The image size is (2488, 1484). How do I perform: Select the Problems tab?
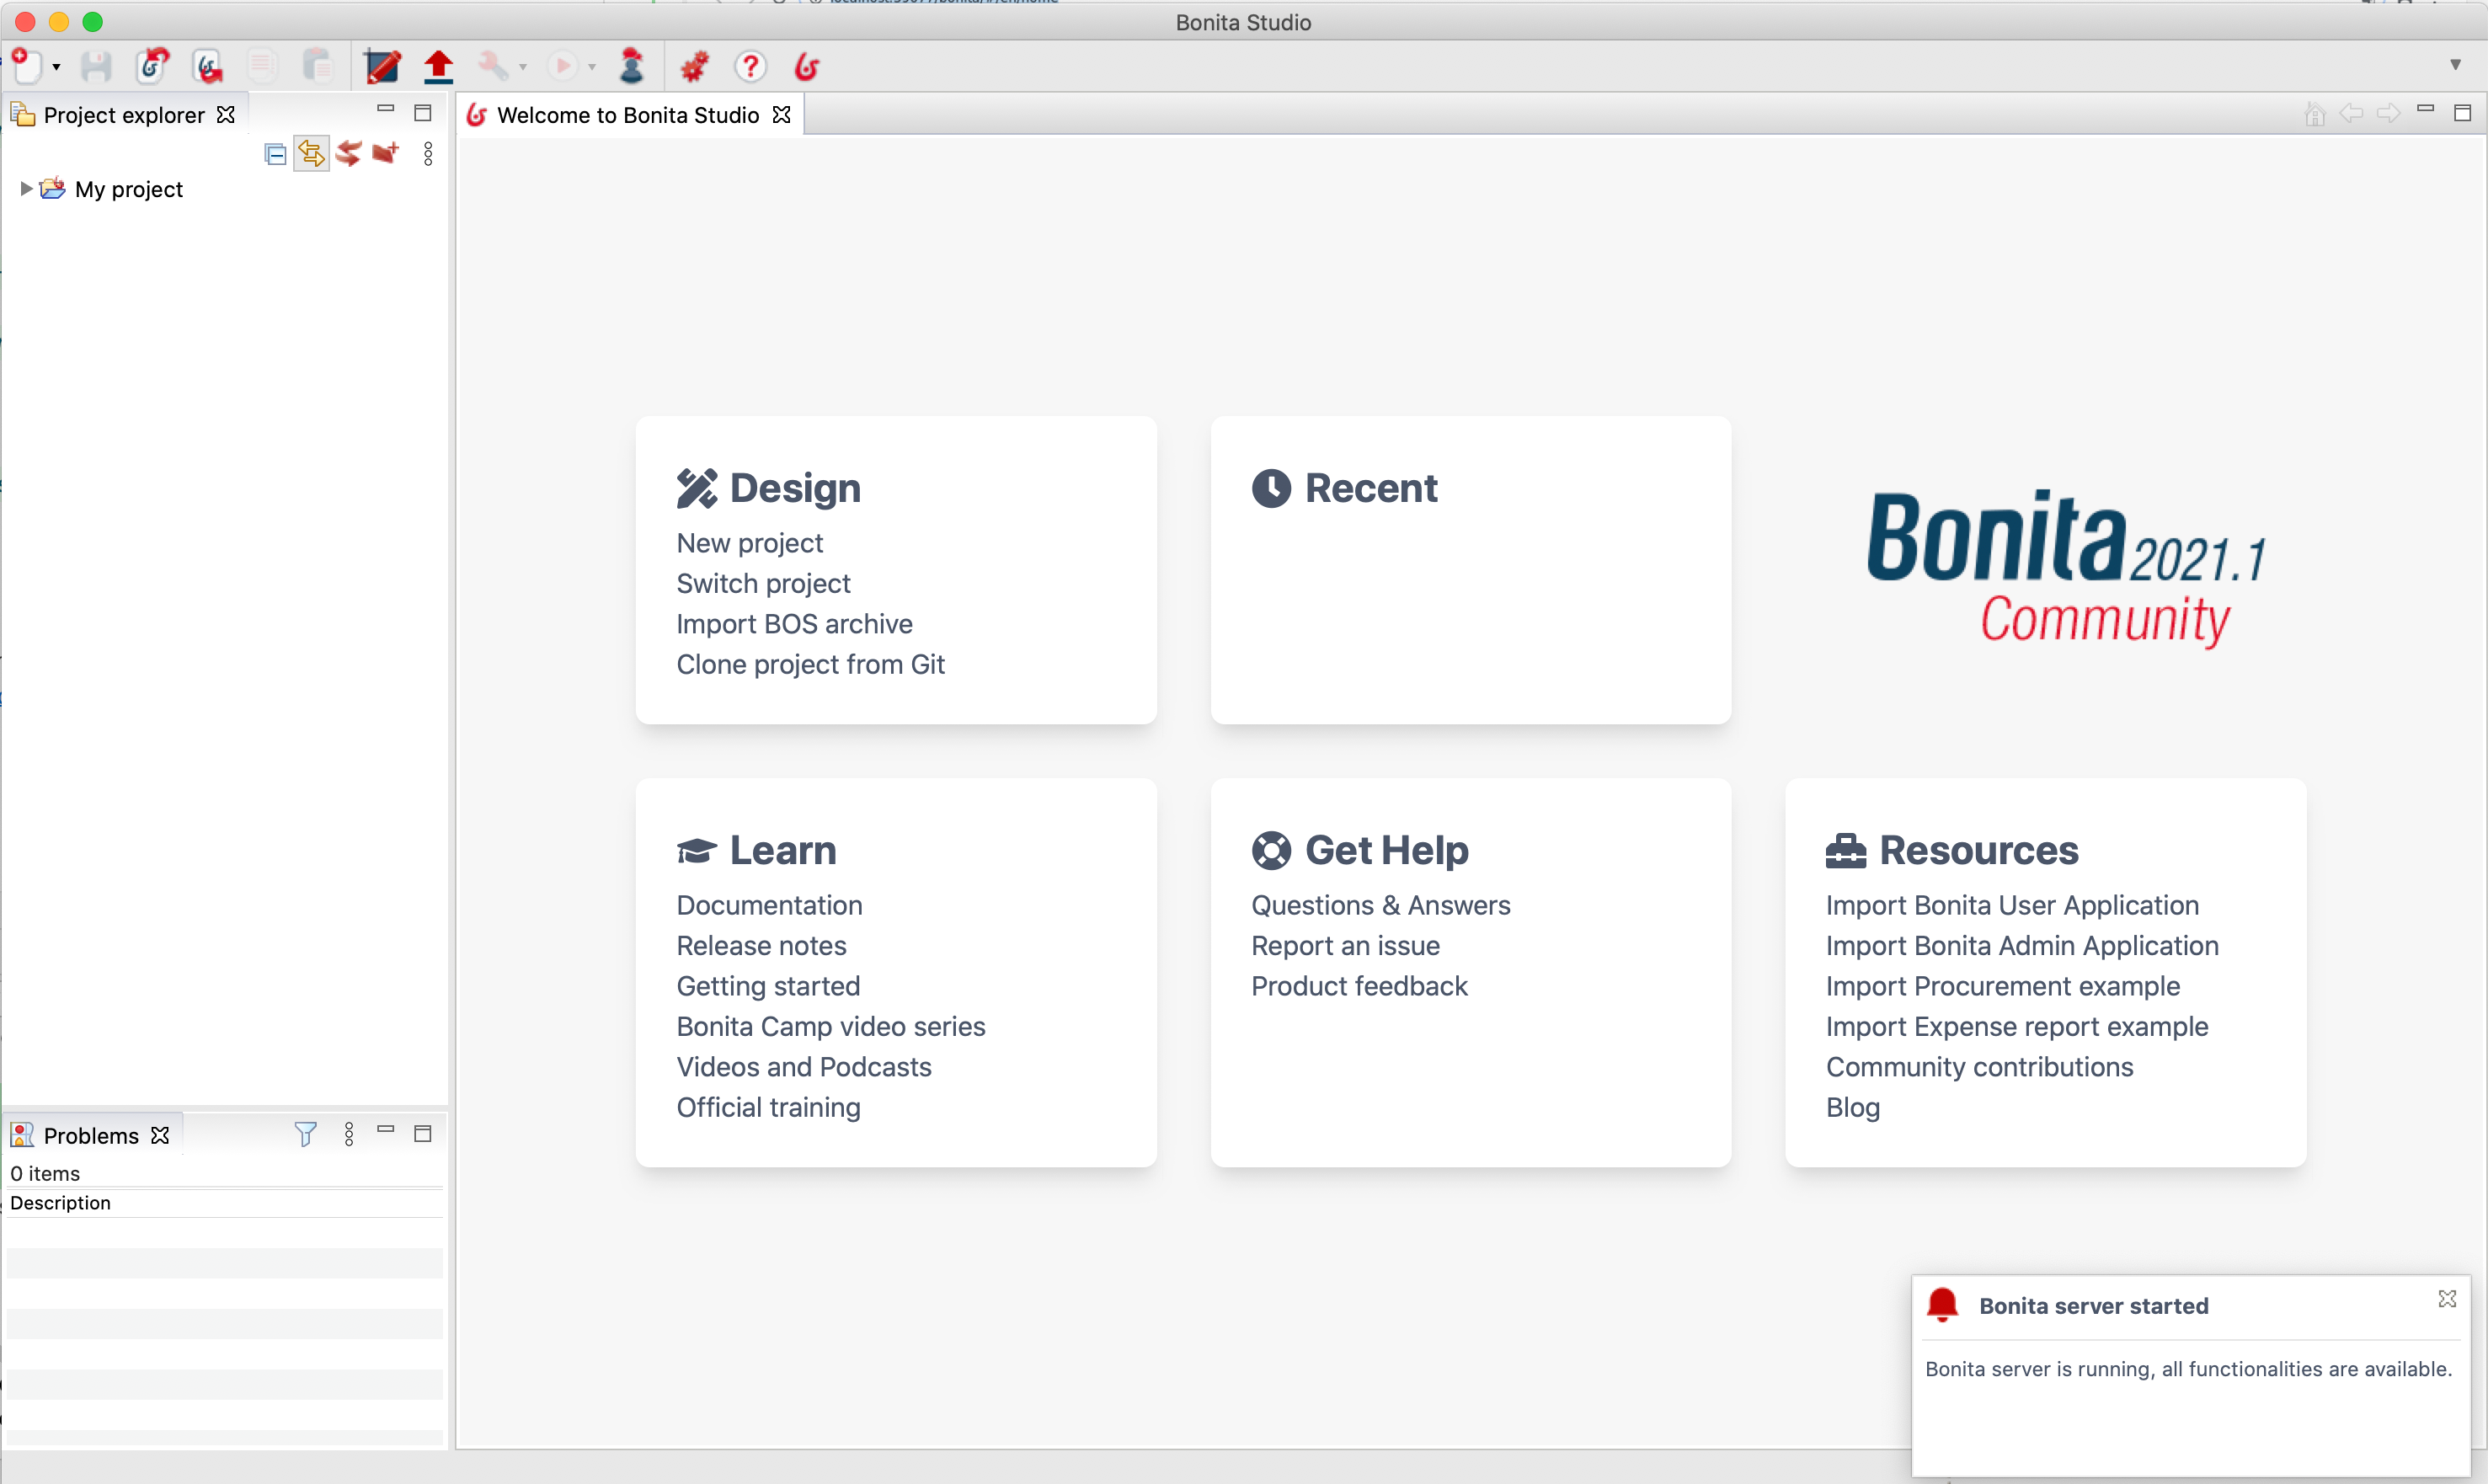click(x=90, y=1136)
